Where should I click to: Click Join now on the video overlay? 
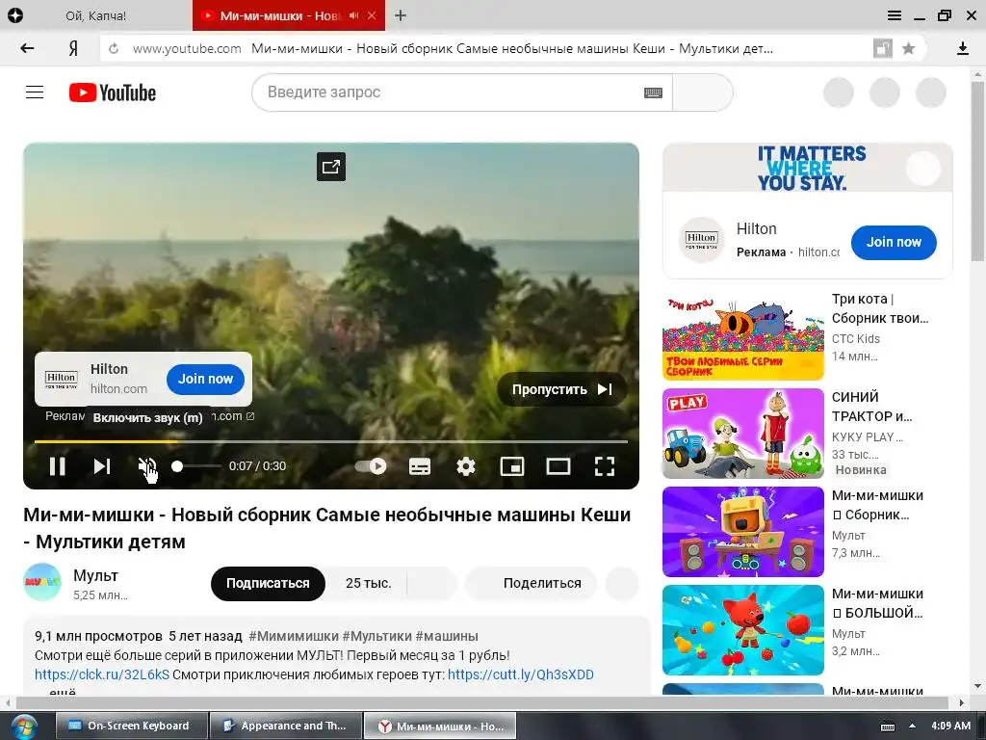[x=205, y=379]
